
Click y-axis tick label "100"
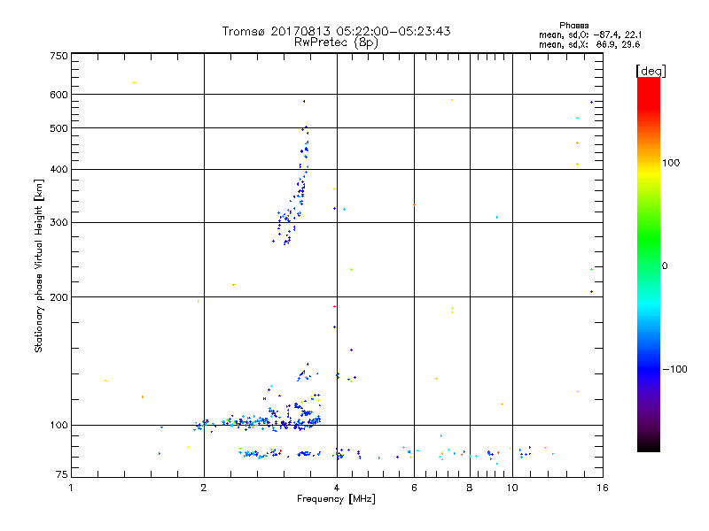pos(58,426)
